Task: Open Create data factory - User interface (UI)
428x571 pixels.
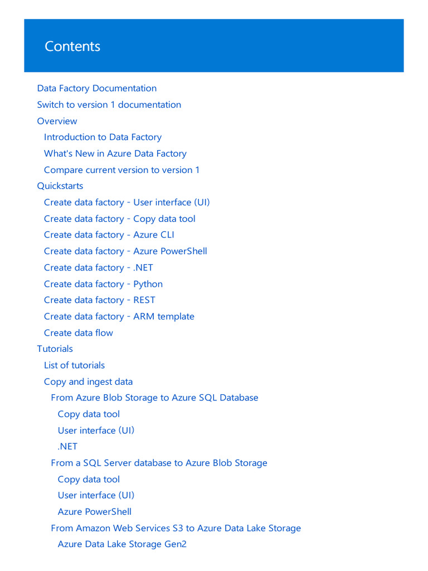Action: 127,202
